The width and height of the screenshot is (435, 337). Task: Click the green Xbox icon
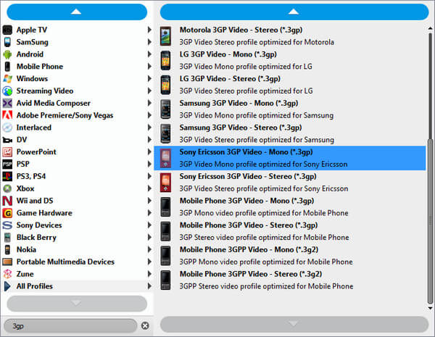coord(7,188)
